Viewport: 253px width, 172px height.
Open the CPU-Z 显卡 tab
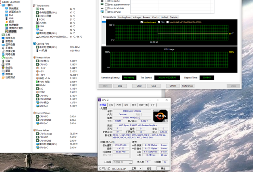point(134,105)
